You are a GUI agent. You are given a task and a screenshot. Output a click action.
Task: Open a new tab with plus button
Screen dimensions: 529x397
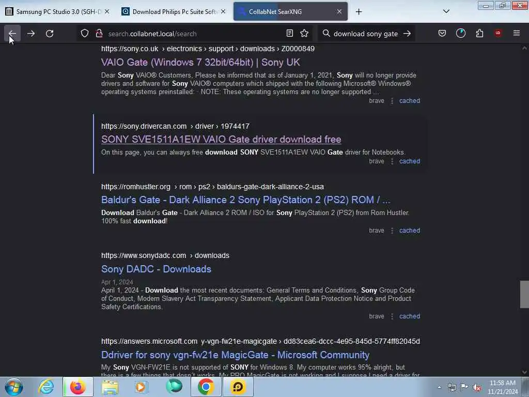tap(359, 12)
